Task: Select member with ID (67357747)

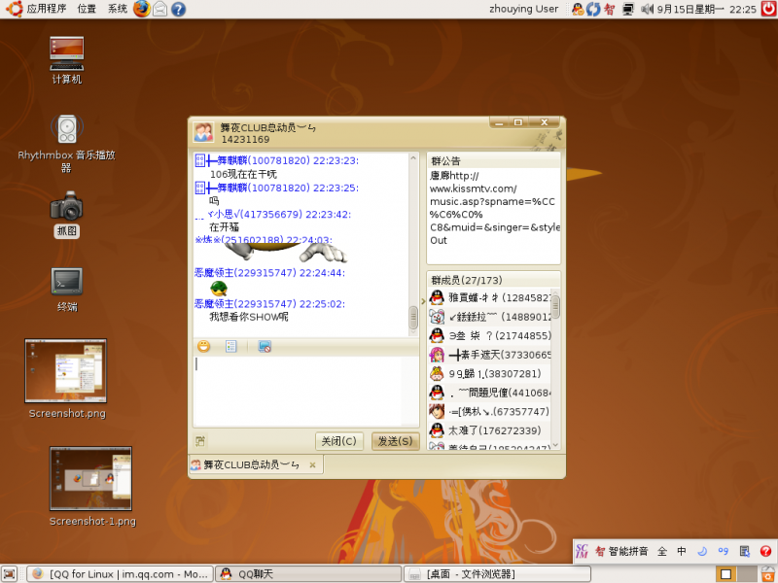Action: pyautogui.click(x=489, y=411)
